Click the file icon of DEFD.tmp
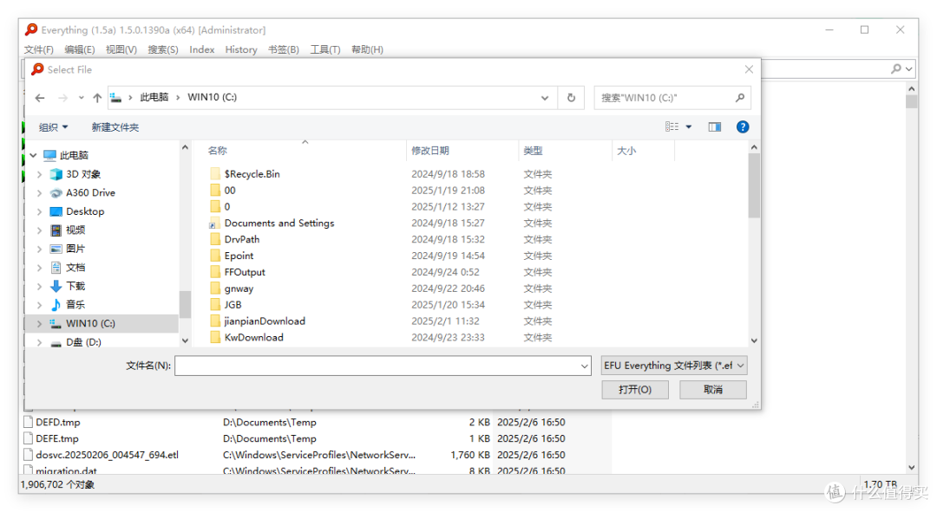The height and width of the screenshot is (512, 937). (28, 422)
